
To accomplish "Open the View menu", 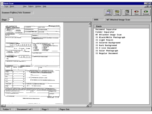I will click(x=25, y=6).
